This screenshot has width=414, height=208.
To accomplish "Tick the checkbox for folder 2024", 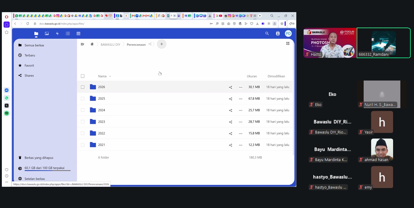I will pos(82,110).
